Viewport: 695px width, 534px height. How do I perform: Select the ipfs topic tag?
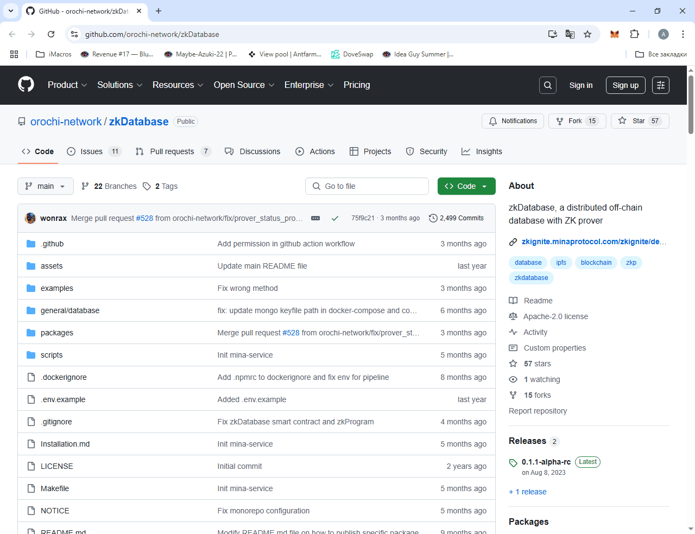(x=561, y=263)
